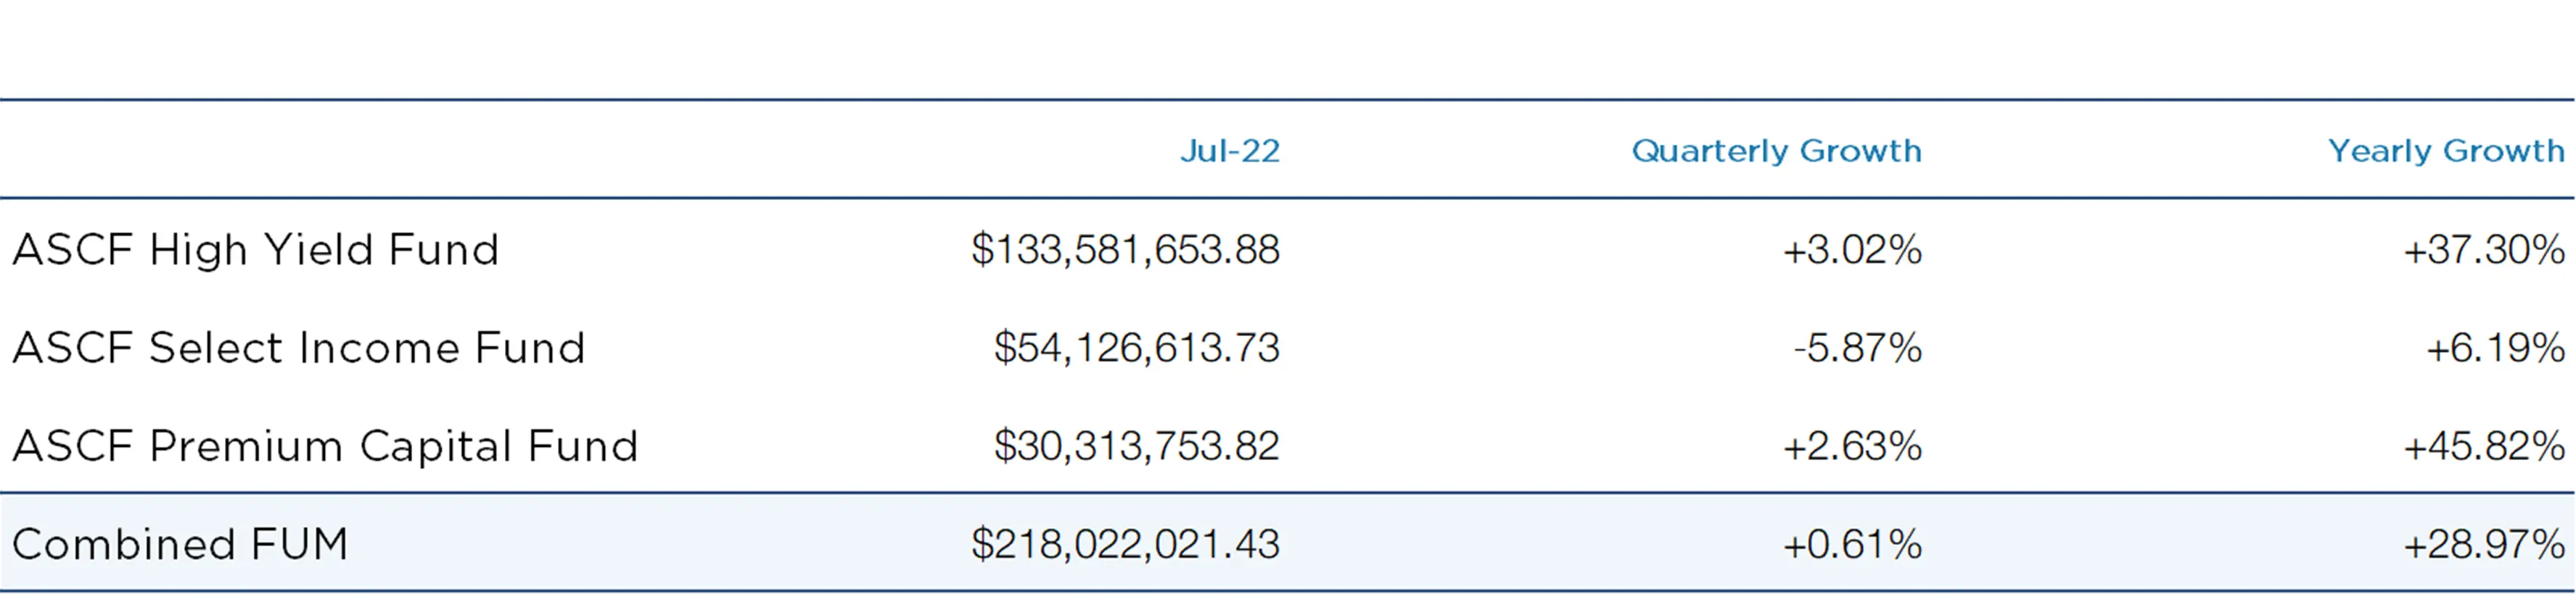Select the +37.30% yearly growth cell
2576x594 pixels.
tap(2484, 250)
